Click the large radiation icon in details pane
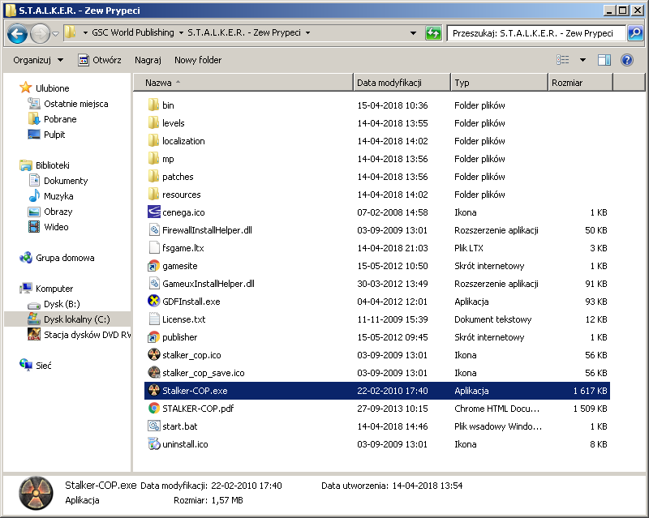This screenshot has height=518, width=649. (37, 493)
